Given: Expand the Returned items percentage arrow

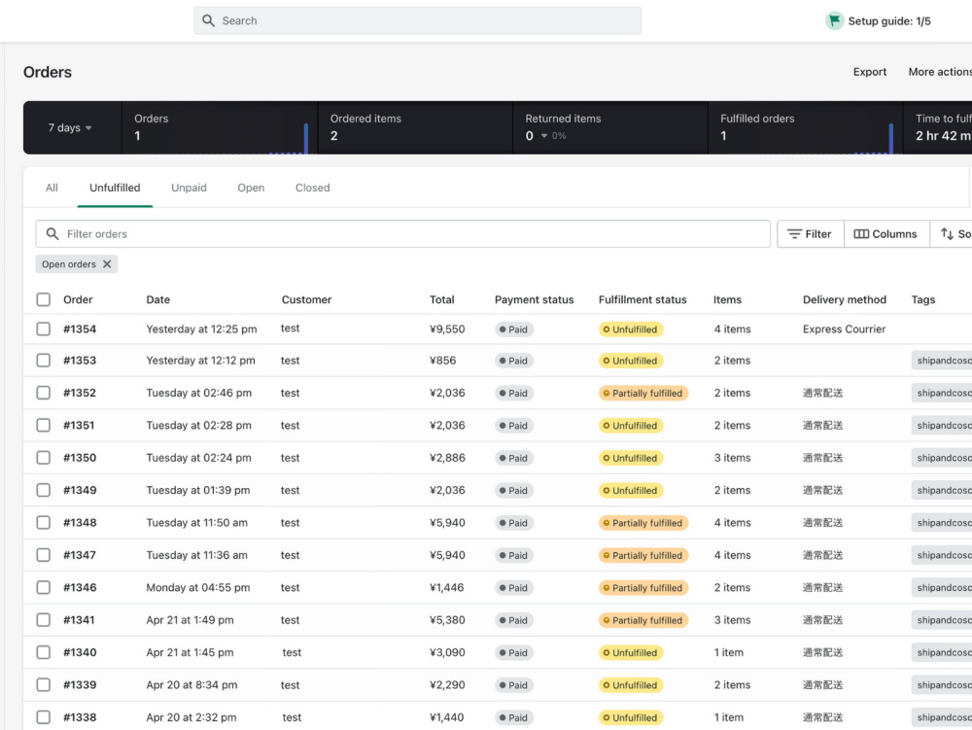Looking at the screenshot, I should (544, 136).
